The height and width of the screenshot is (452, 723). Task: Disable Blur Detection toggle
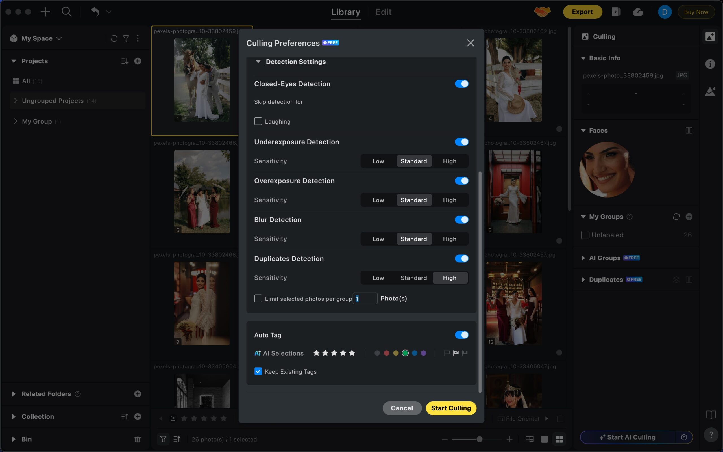pos(461,220)
